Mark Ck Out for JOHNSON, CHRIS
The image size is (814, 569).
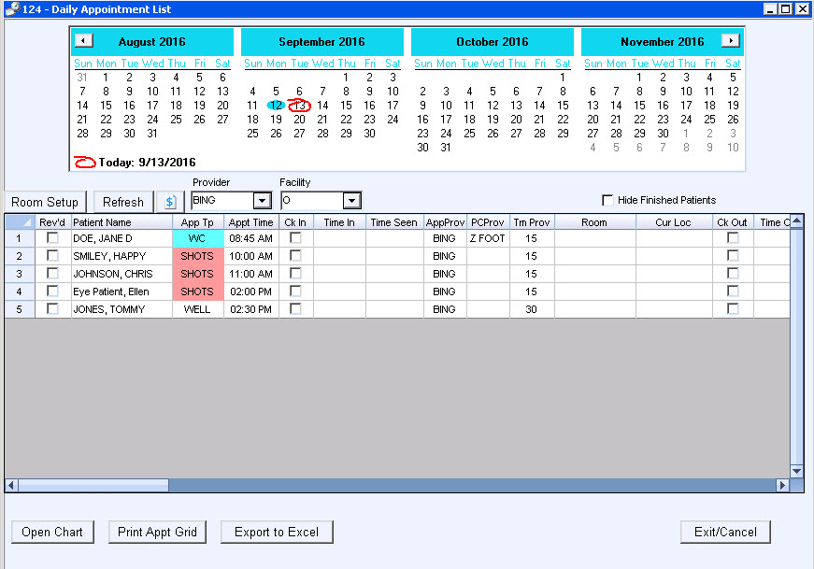point(733,273)
